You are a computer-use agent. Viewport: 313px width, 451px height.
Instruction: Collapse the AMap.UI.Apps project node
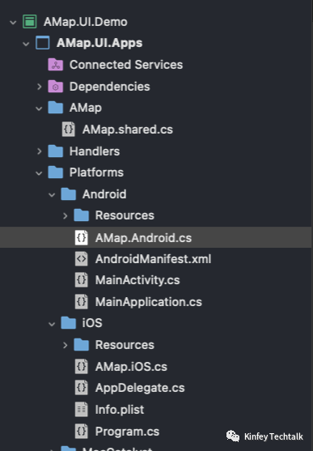click(x=26, y=44)
